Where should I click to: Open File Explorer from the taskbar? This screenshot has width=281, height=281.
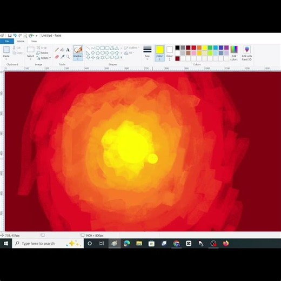click(x=139, y=244)
